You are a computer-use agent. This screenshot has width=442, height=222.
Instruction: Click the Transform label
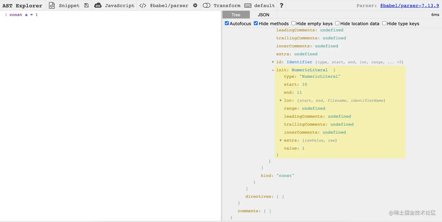tap(227, 5)
